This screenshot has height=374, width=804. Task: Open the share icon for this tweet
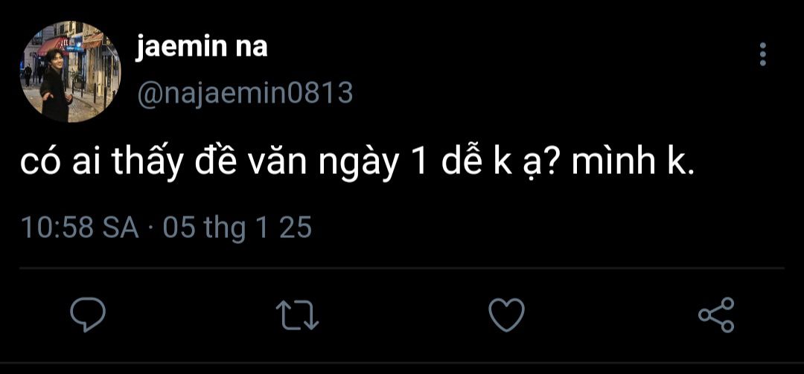[716, 315]
